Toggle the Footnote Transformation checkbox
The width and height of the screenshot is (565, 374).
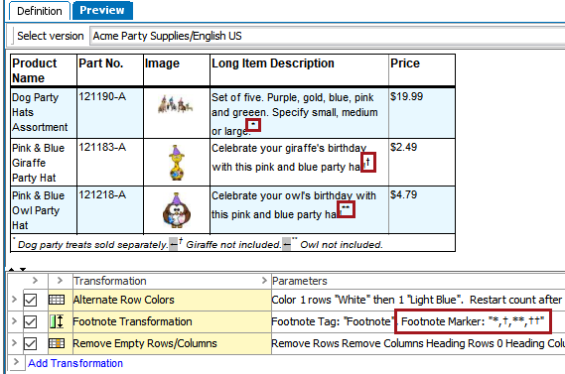30,321
